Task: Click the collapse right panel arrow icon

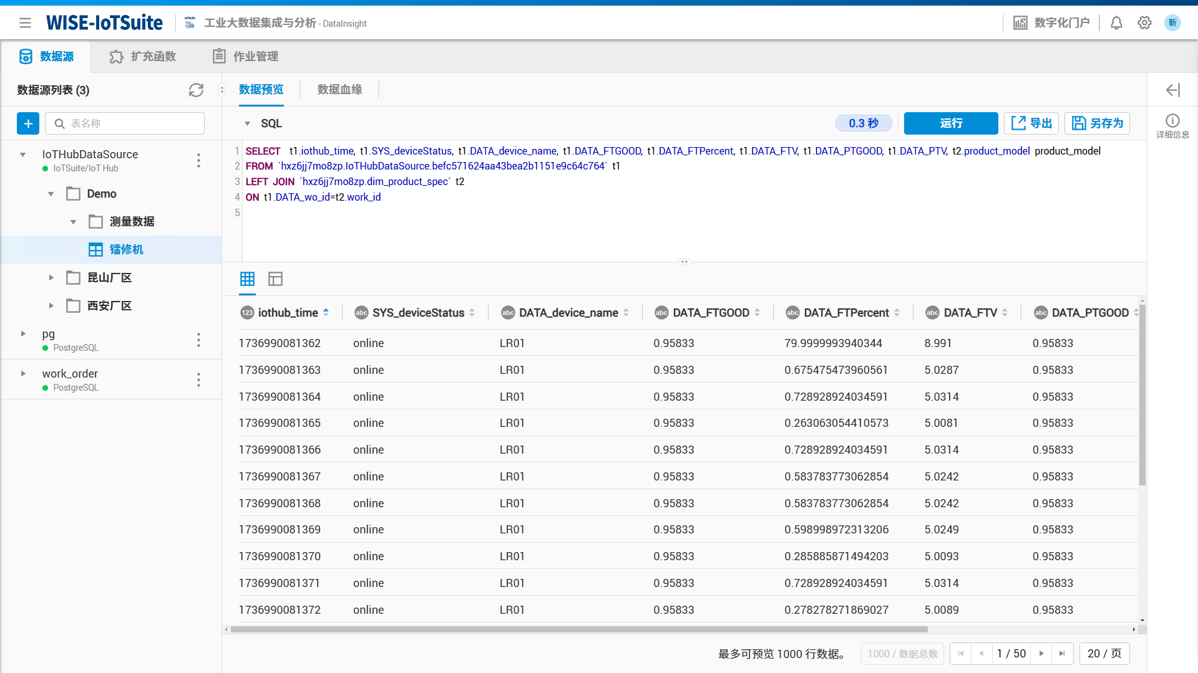Action: click(1172, 90)
